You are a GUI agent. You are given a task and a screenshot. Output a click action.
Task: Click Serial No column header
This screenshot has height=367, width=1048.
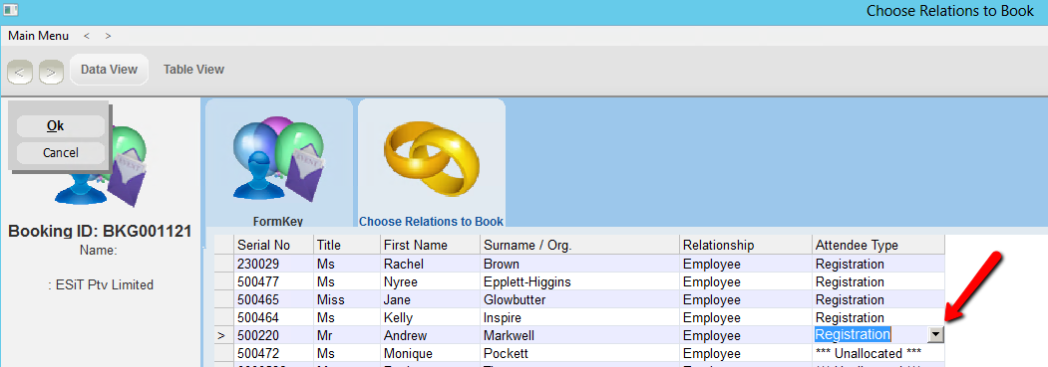[x=273, y=245]
